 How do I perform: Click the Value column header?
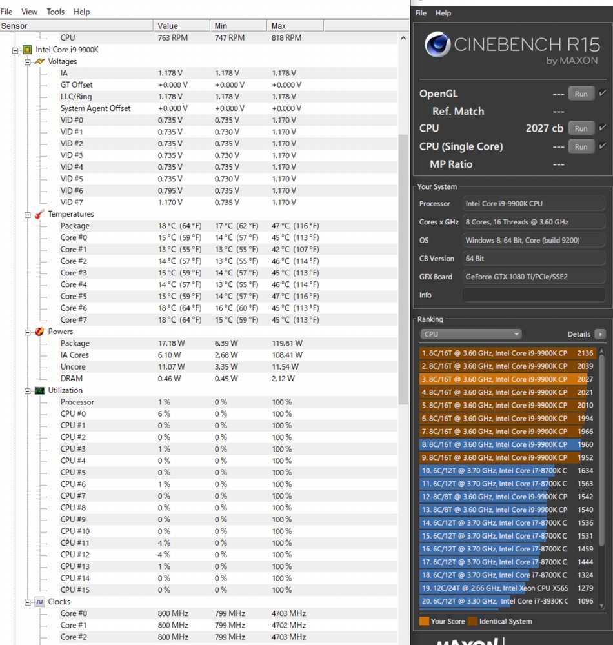182,26
